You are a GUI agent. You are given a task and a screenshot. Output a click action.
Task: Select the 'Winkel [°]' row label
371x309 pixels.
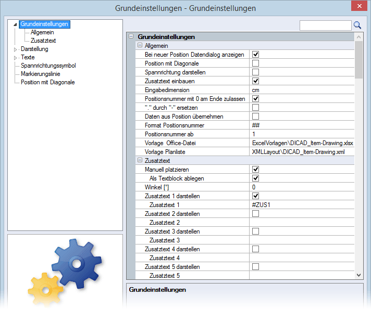click(x=157, y=187)
